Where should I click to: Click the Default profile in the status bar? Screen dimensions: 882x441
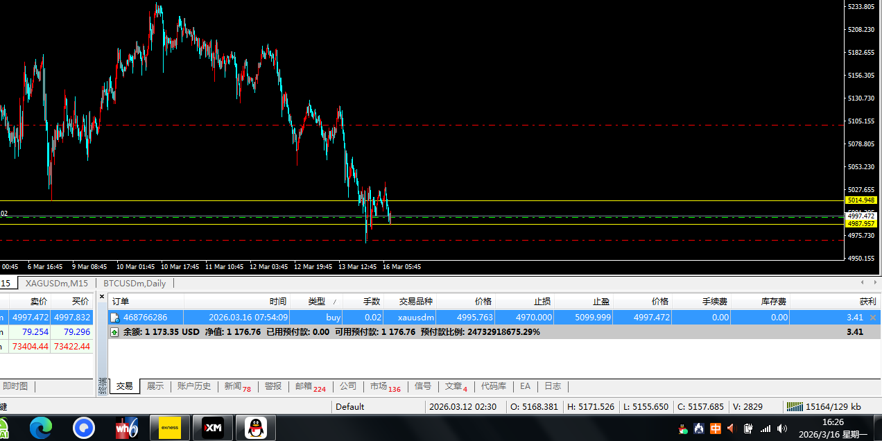pyautogui.click(x=349, y=407)
